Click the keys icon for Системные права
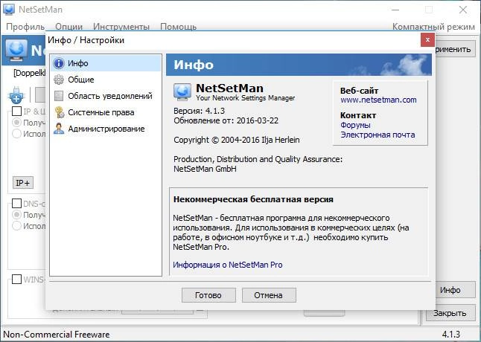This screenshot has width=481, height=342. (x=60, y=112)
